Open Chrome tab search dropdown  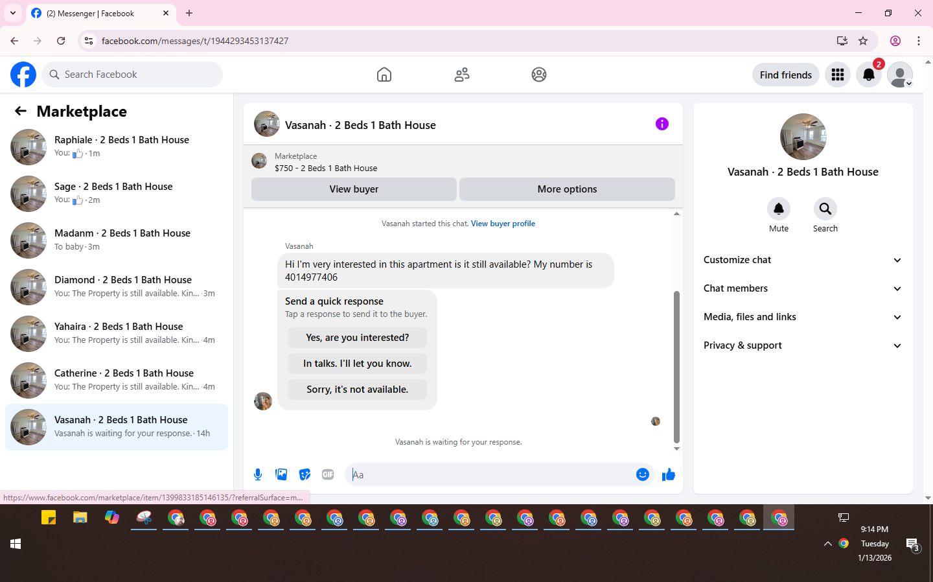pyautogui.click(x=13, y=13)
